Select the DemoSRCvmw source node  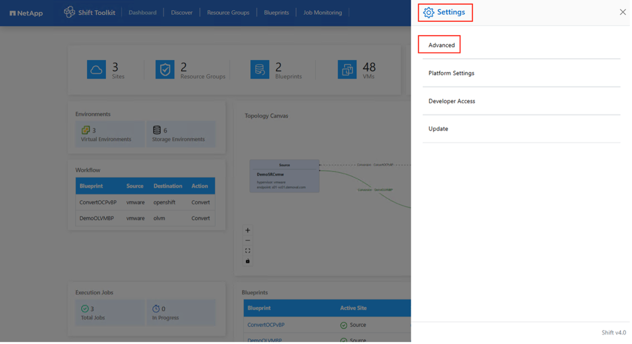(x=284, y=176)
